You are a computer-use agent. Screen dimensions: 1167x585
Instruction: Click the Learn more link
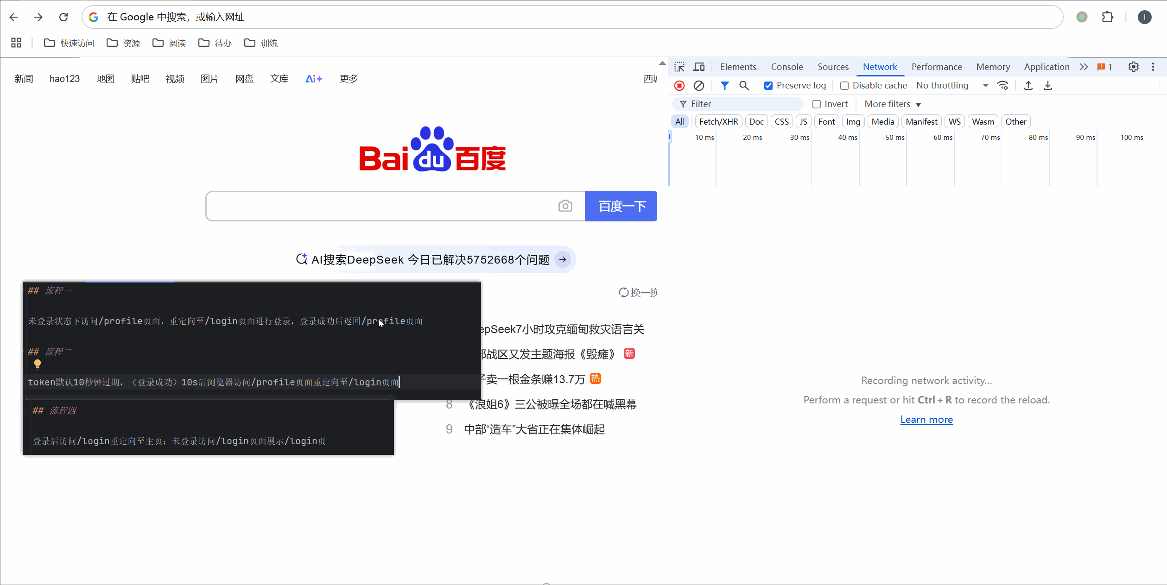click(926, 419)
